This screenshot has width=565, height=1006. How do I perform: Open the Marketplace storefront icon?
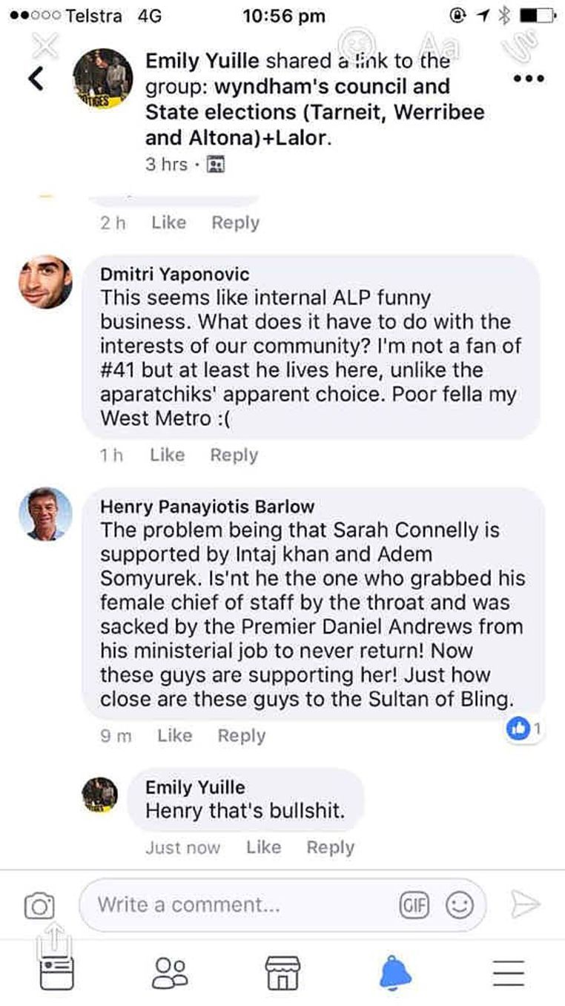click(x=282, y=973)
